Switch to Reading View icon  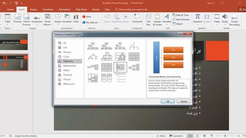click(204, 136)
